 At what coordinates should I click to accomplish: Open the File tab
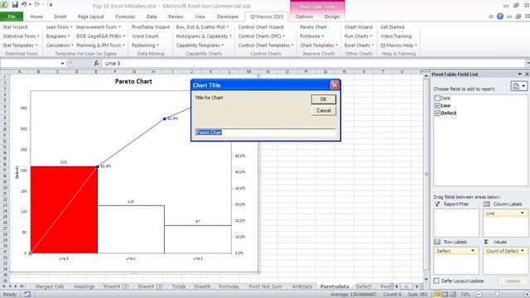pyautogui.click(x=12, y=17)
